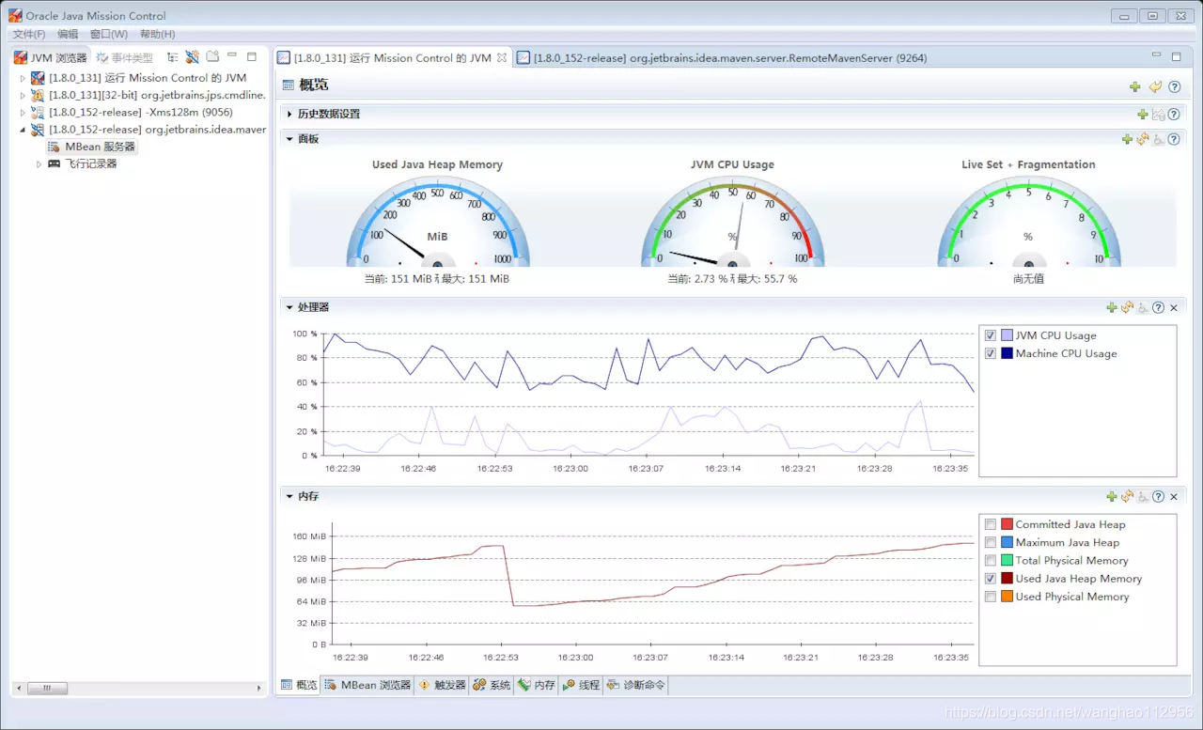
Task: Collapse the 处理器 section
Action: tap(289, 307)
